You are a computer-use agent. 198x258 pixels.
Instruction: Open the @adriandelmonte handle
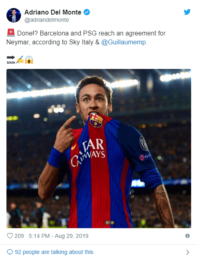click(x=47, y=20)
